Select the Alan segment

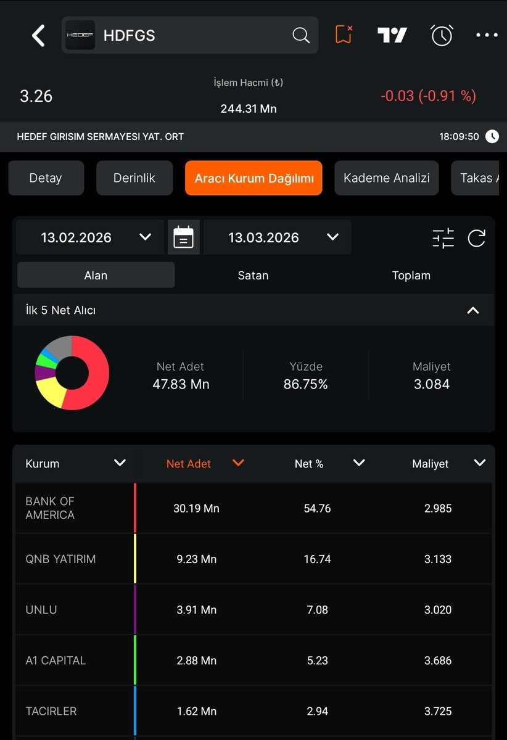pyautogui.click(x=96, y=275)
